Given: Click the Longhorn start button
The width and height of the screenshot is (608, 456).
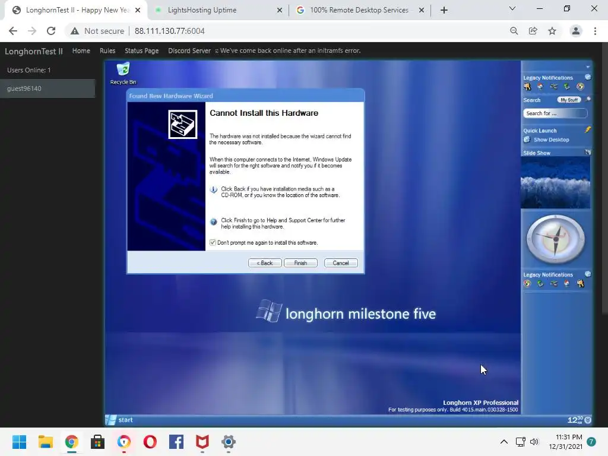Looking at the screenshot, I should pos(119,420).
